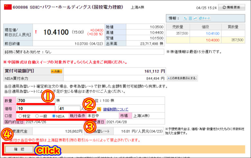Screen dimensions: 251x158
Task: Click the 受渡日 date 2021/04/28
Action: 116,122
